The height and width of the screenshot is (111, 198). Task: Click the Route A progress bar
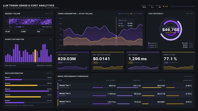point(28,80)
